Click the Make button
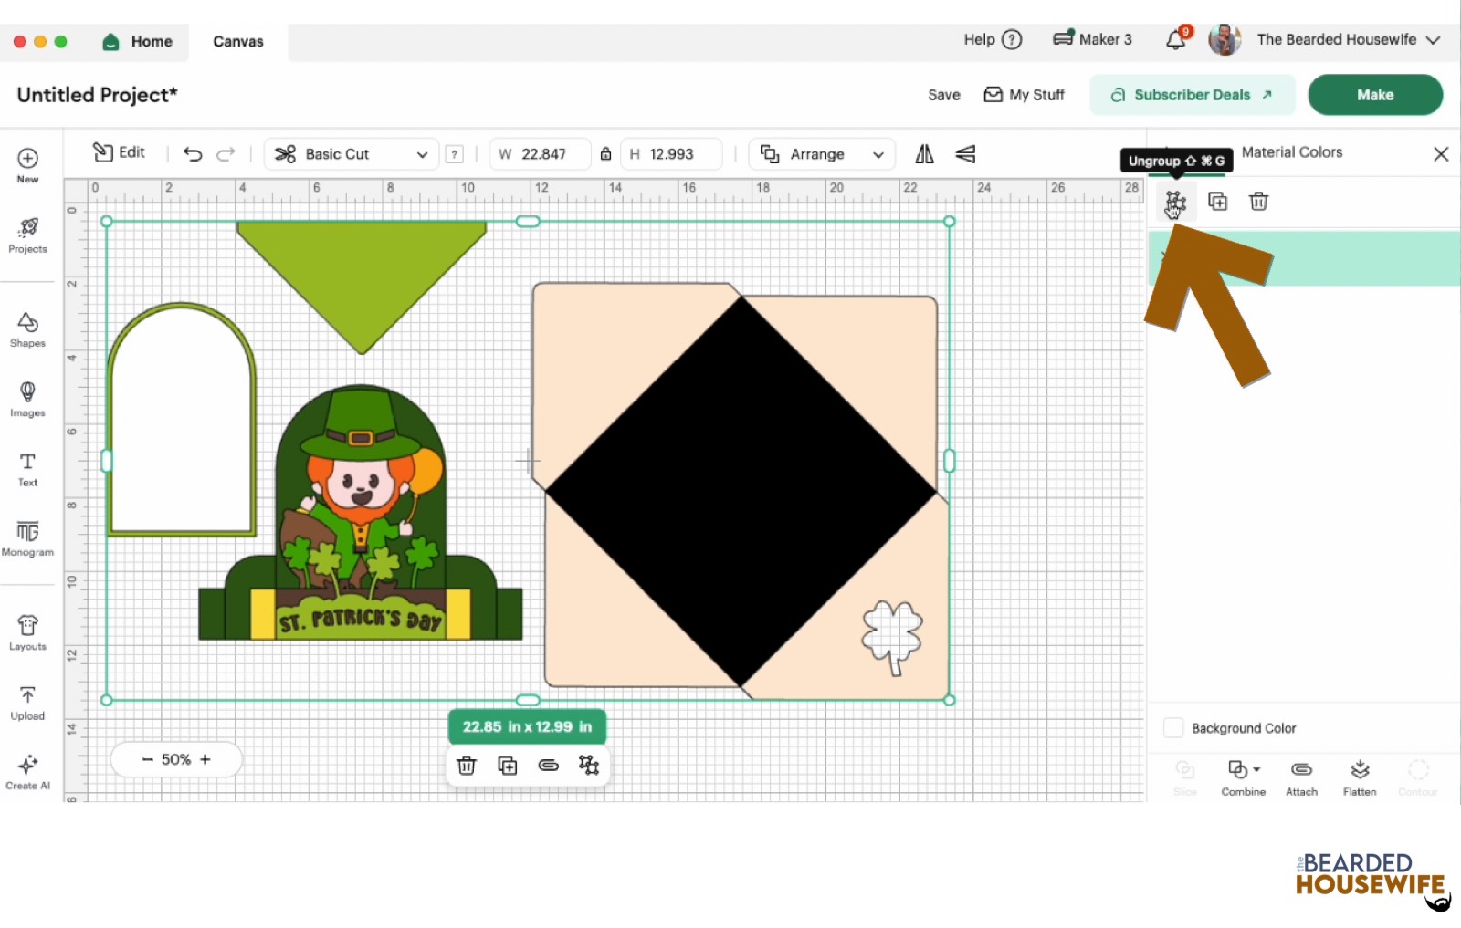The image size is (1461, 928). [x=1375, y=94]
